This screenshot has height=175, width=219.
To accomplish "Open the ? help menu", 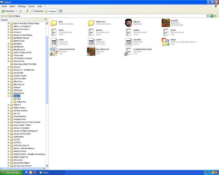I will coord(45,6).
